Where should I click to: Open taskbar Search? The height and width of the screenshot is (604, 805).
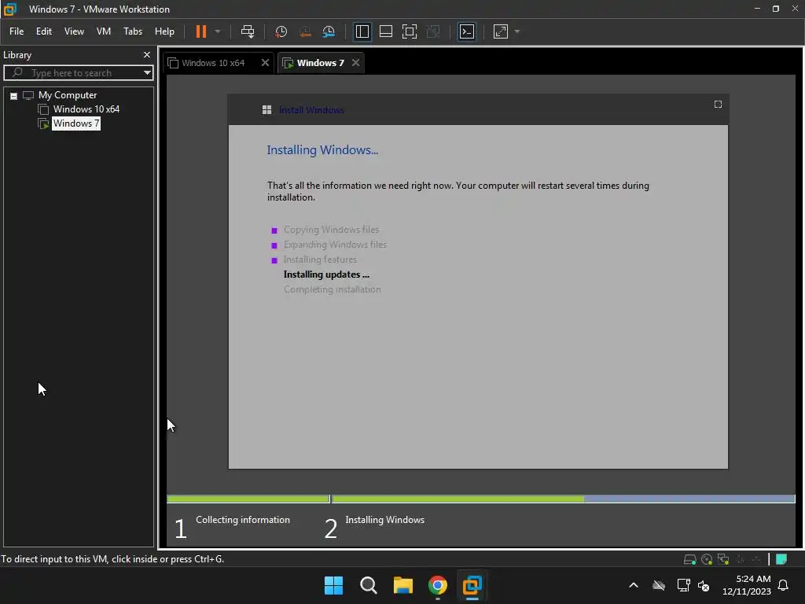(368, 585)
